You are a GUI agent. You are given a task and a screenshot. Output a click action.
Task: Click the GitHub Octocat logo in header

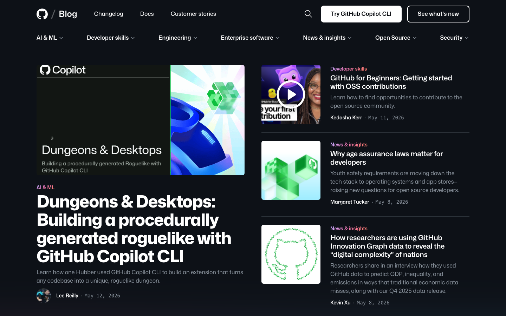[42, 14]
